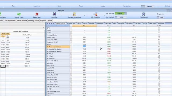Open the Amino Acids output tab
The height and width of the screenshot is (96, 172).
coord(100,23)
